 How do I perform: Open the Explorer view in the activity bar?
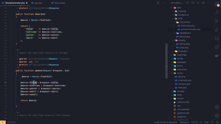click(217, 4)
